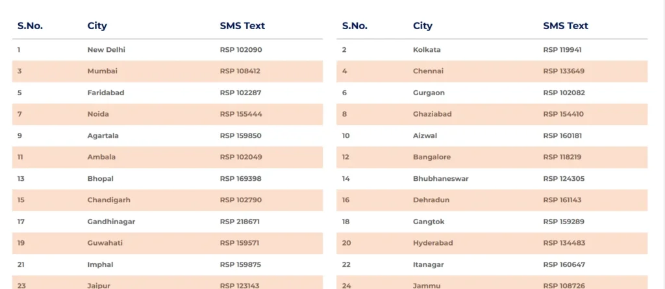Screen dimensions: 665x289
Task: Select RSP 155444 Noida code
Action: [241, 114]
